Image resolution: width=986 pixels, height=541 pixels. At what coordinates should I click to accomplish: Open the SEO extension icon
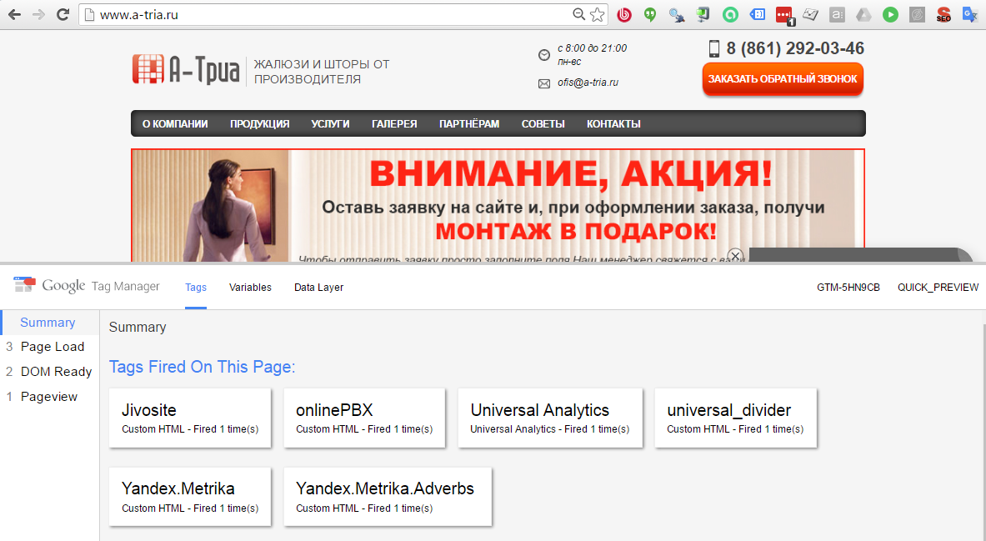(x=943, y=14)
